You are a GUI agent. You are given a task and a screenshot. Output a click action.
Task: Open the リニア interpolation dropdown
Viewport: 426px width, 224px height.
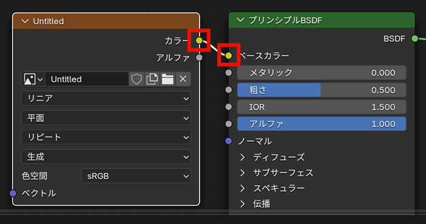click(x=106, y=98)
